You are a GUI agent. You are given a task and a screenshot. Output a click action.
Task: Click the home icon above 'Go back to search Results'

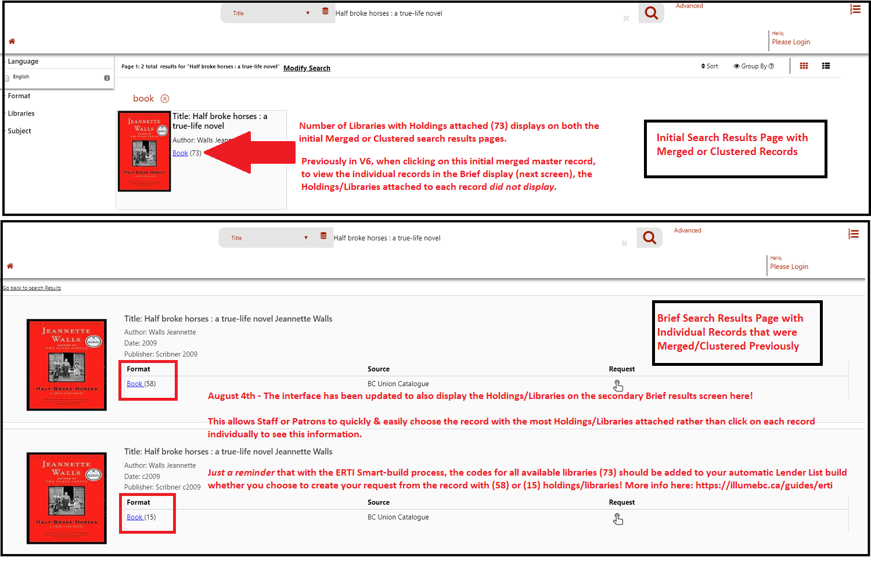point(10,266)
